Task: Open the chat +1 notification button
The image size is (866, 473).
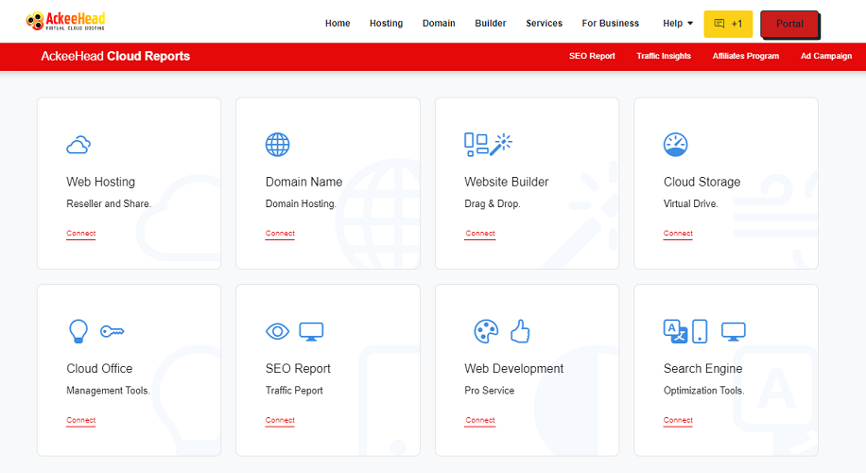Action: (x=728, y=24)
